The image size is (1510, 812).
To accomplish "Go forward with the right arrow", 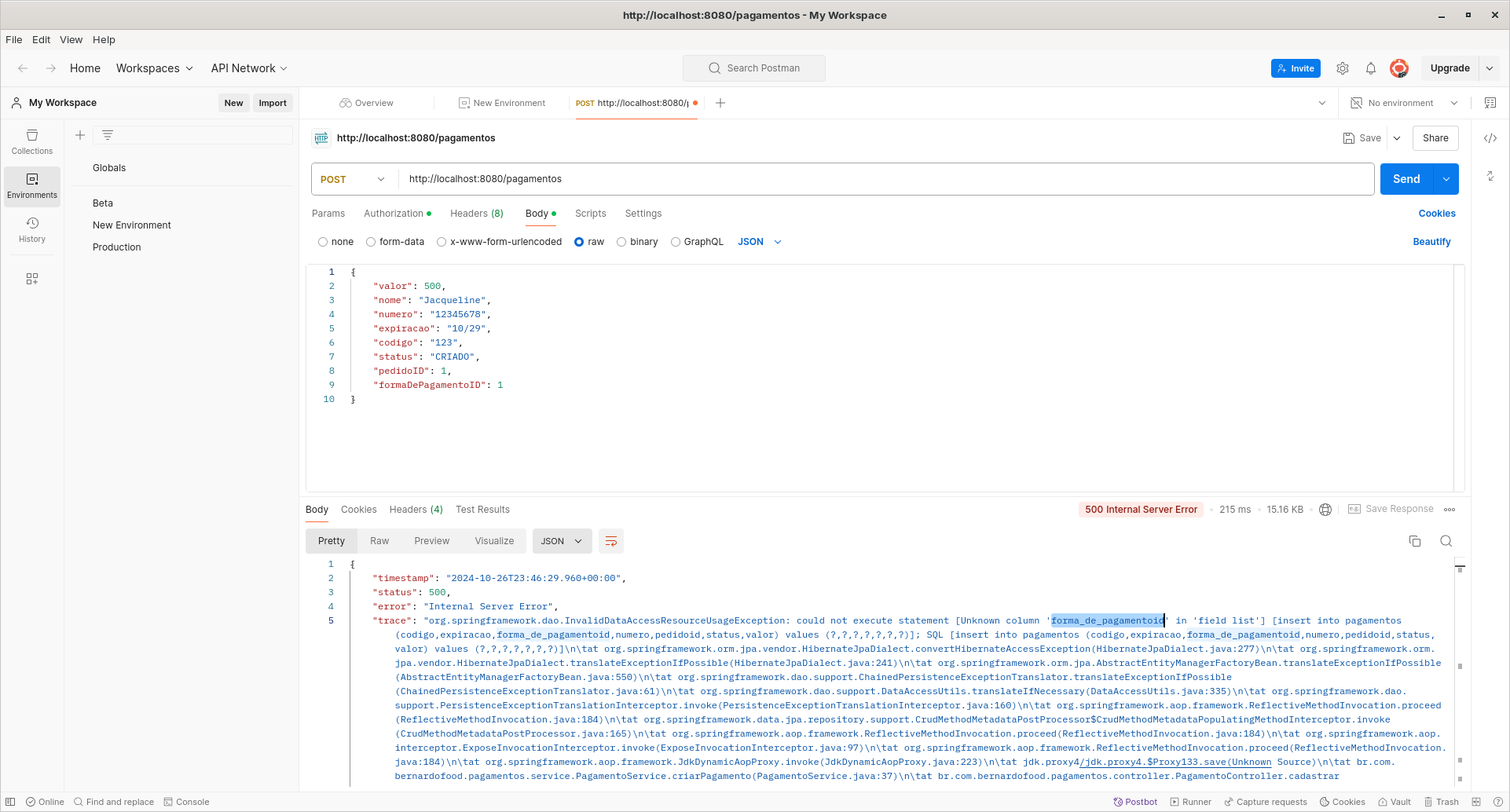I will (51, 68).
